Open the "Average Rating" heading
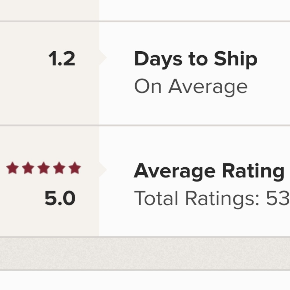 coord(209,171)
